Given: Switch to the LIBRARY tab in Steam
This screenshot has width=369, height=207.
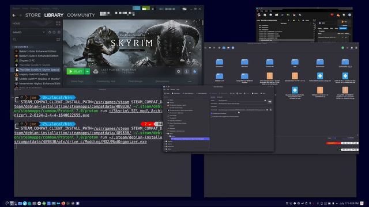Looking at the screenshot, I should coord(54,15).
